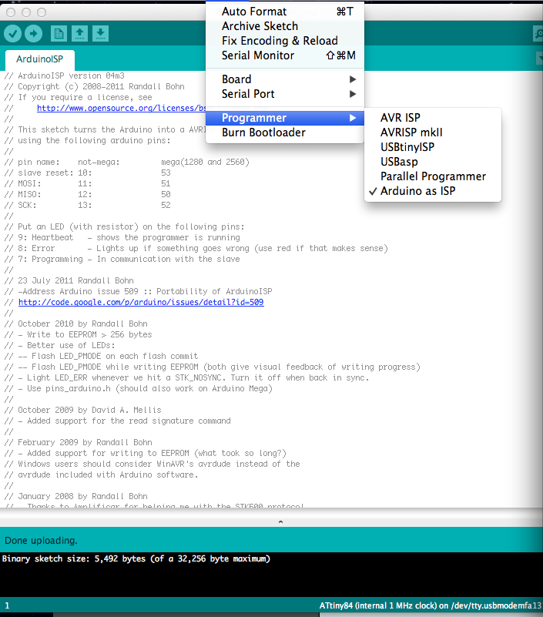Viewport: 543px width, 617px height.
Task: Click the February 2009 by Randall Bohn line
Action: [78, 442]
